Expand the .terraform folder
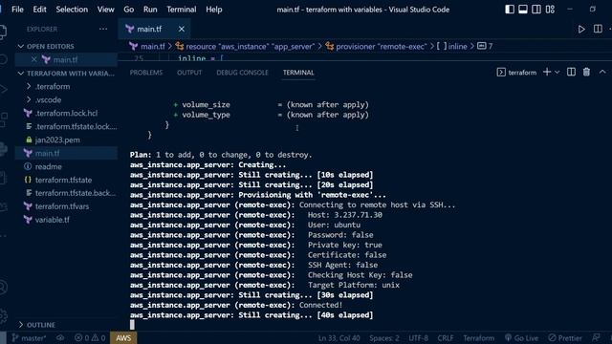 click(53, 87)
